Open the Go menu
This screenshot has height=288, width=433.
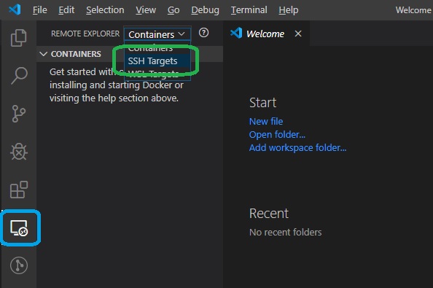[x=173, y=10]
